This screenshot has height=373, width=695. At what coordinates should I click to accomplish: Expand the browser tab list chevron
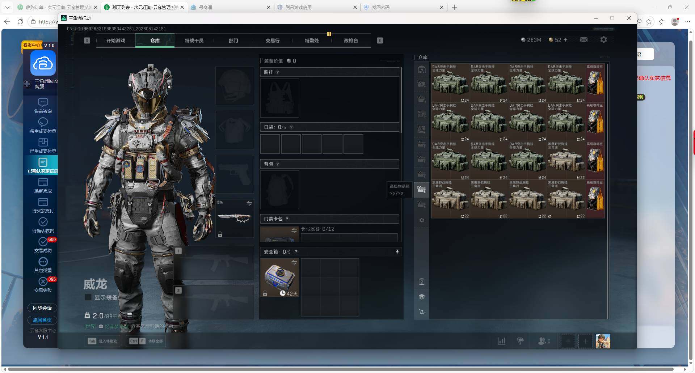7,7
